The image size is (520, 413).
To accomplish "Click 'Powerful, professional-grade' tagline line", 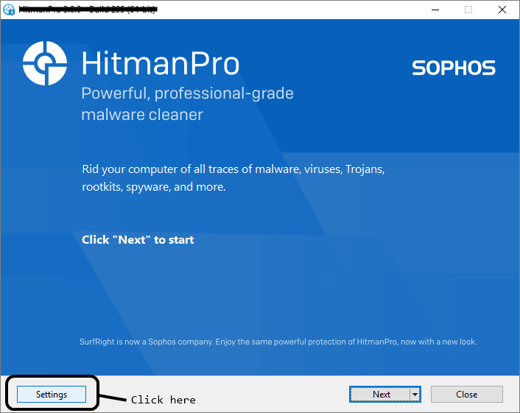I will [187, 93].
